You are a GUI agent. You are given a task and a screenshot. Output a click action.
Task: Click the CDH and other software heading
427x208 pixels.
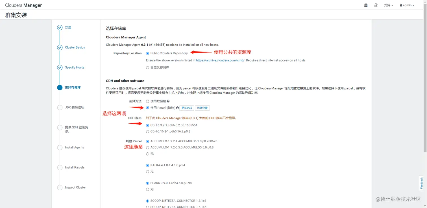tap(125, 81)
